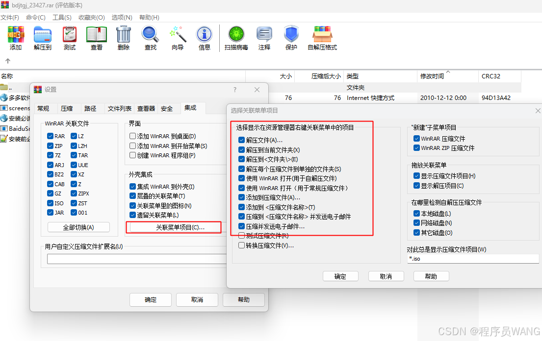Switch to the 查看器 tab

[146, 108]
